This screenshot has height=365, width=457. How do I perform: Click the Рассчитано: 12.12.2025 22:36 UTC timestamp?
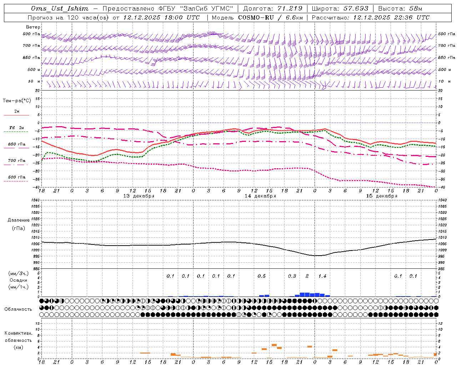click(371, 17)
